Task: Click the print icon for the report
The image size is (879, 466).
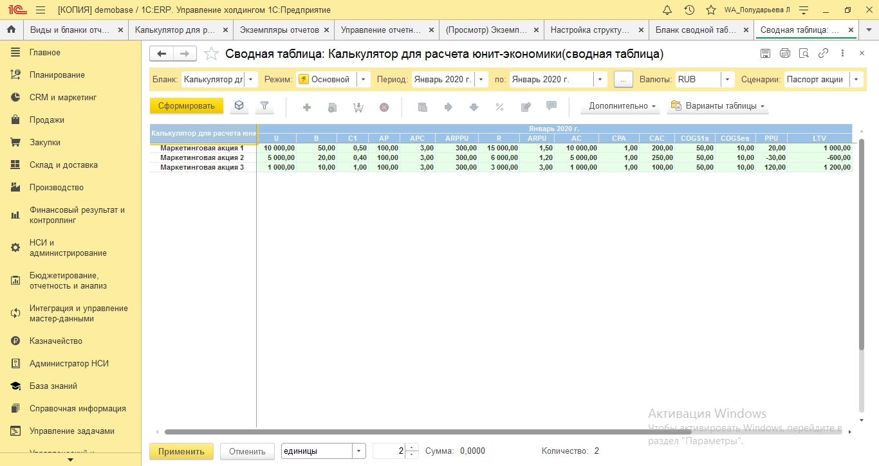Action: coord(784,53)
